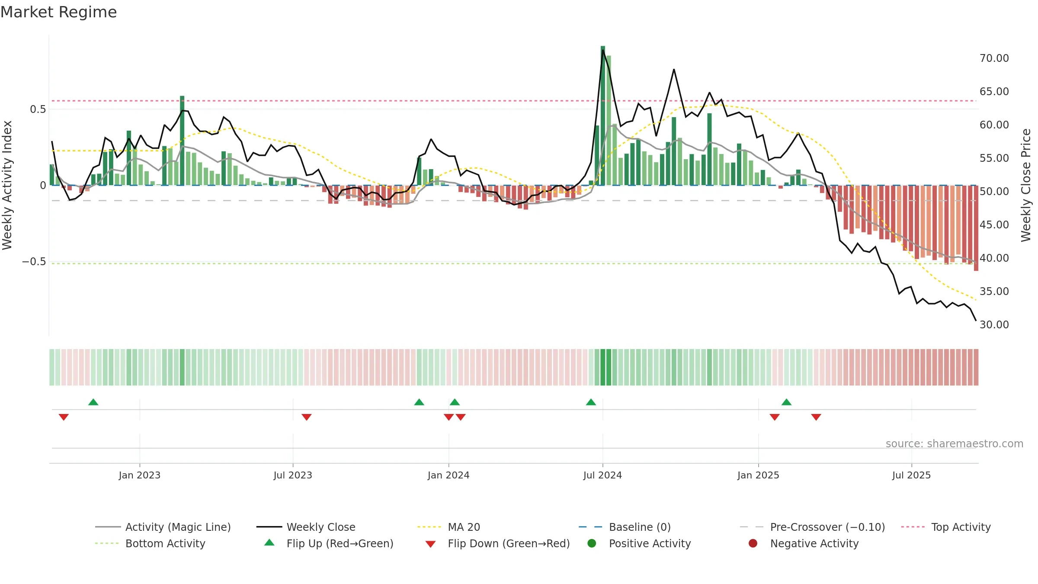1038x584 pixels.
Task: Toggle the Pre-Crossover (−0.10) legend entry
Action: pyautogui.click(x=812, y=527)
